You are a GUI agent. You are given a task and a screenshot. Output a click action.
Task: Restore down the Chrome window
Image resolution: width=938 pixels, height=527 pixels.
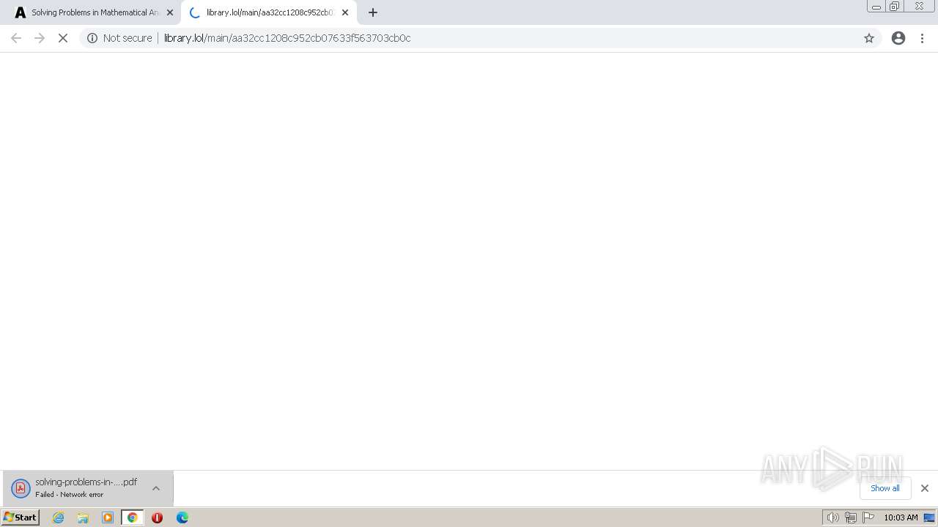(x=894, y=7)
